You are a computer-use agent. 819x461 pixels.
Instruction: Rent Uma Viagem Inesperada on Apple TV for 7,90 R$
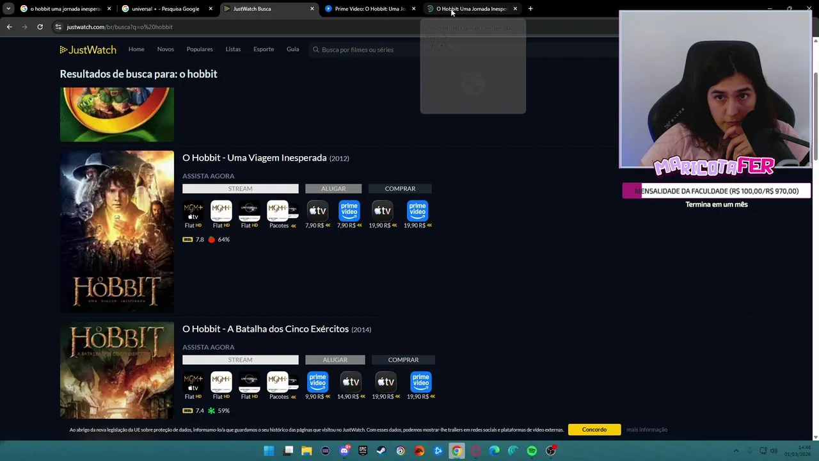[317, 211]
